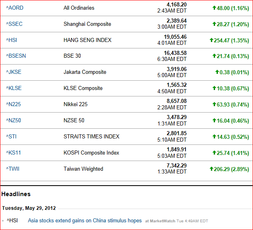This screenshot has width=253, height=230.
Task: Open the ^NZ50 ticker symbol link
Action: (13, 120)
